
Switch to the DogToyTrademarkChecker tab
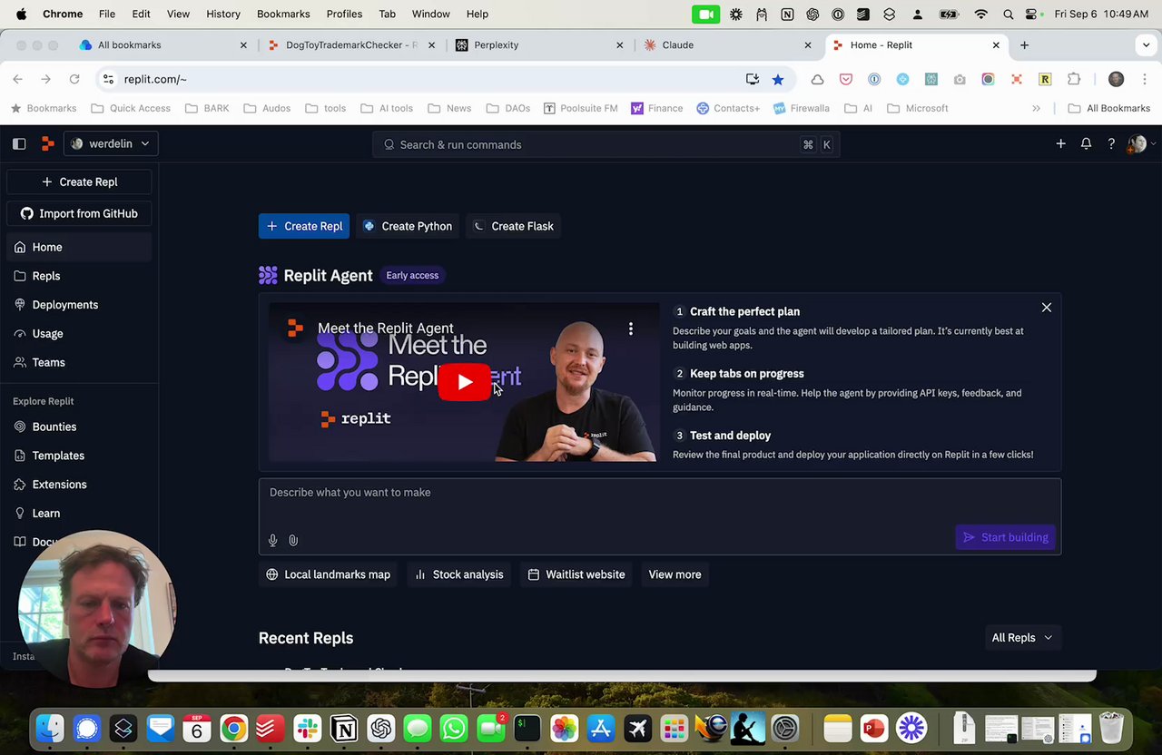(351, 44)
